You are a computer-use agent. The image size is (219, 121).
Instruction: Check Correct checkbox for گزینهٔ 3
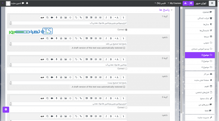point(126,107)
